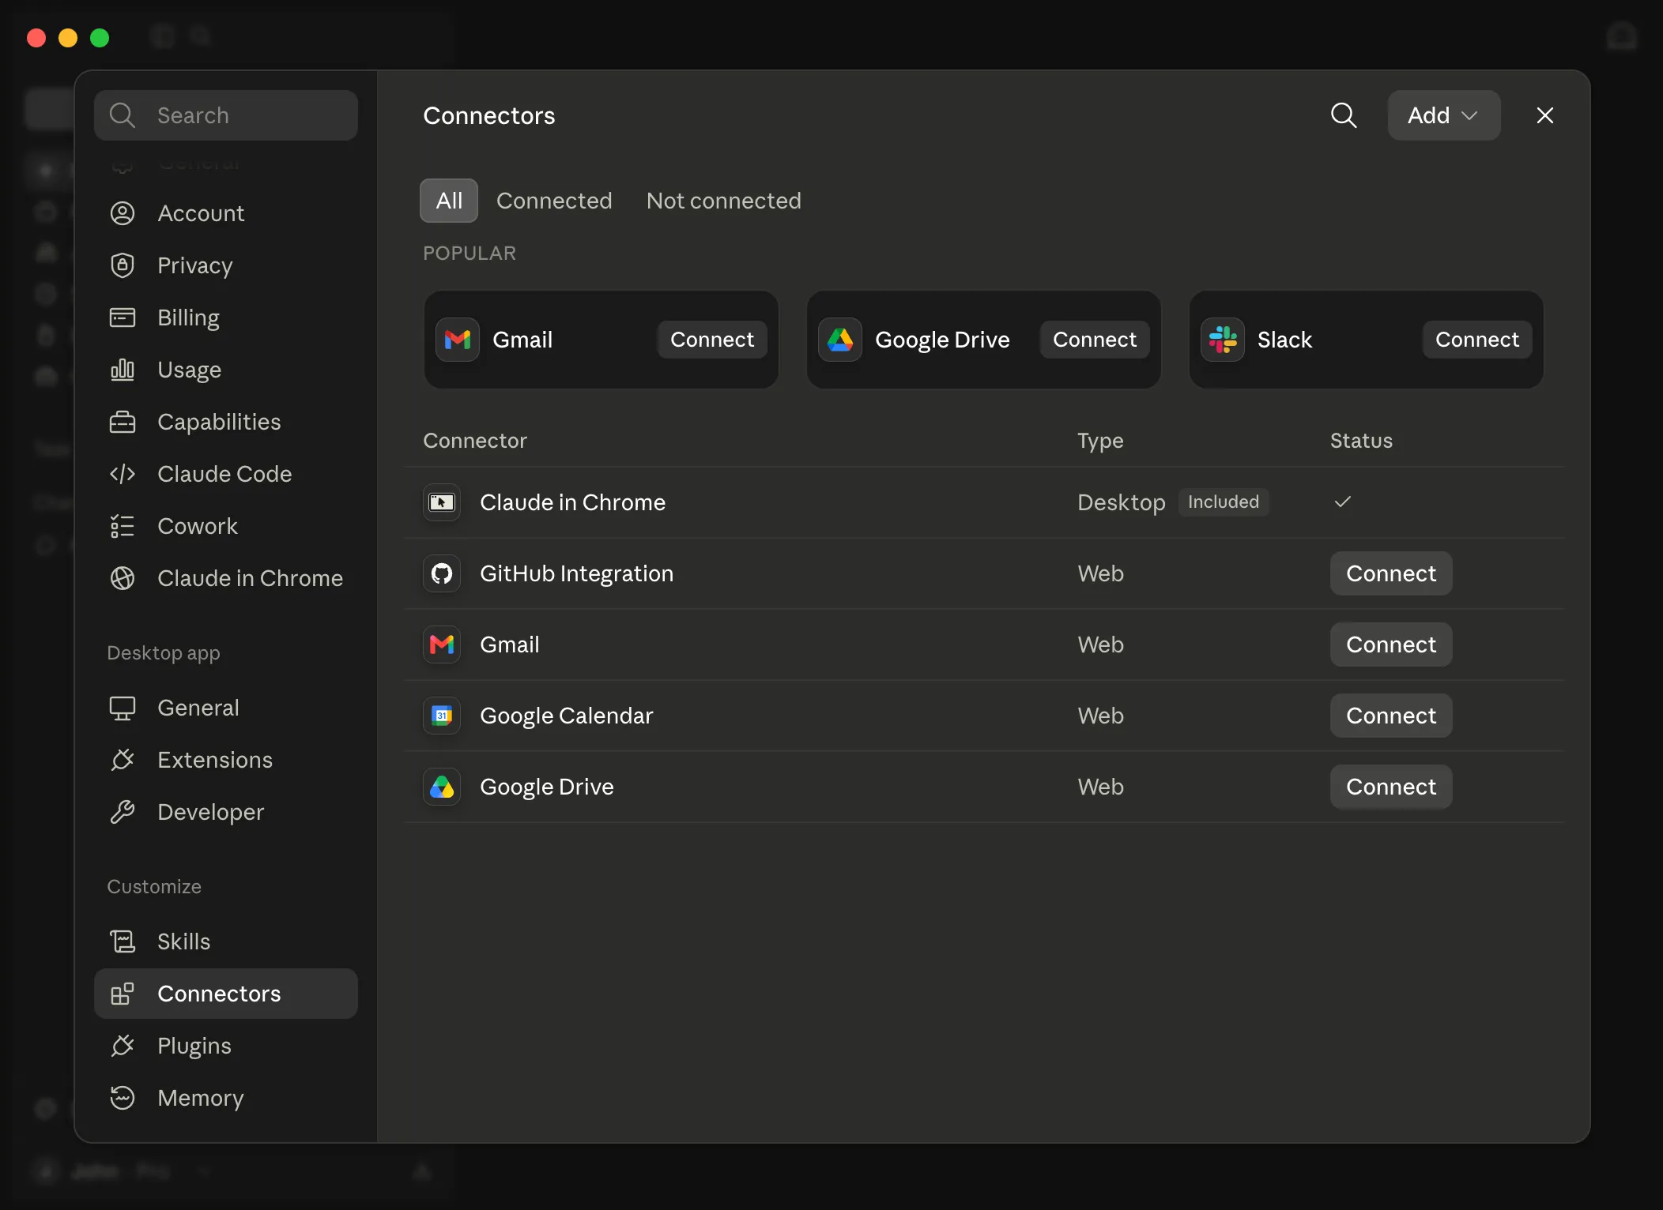This screenshot has height=1210, width=1663.
Task: Click the Status column header
Action: coord(1361,441)
